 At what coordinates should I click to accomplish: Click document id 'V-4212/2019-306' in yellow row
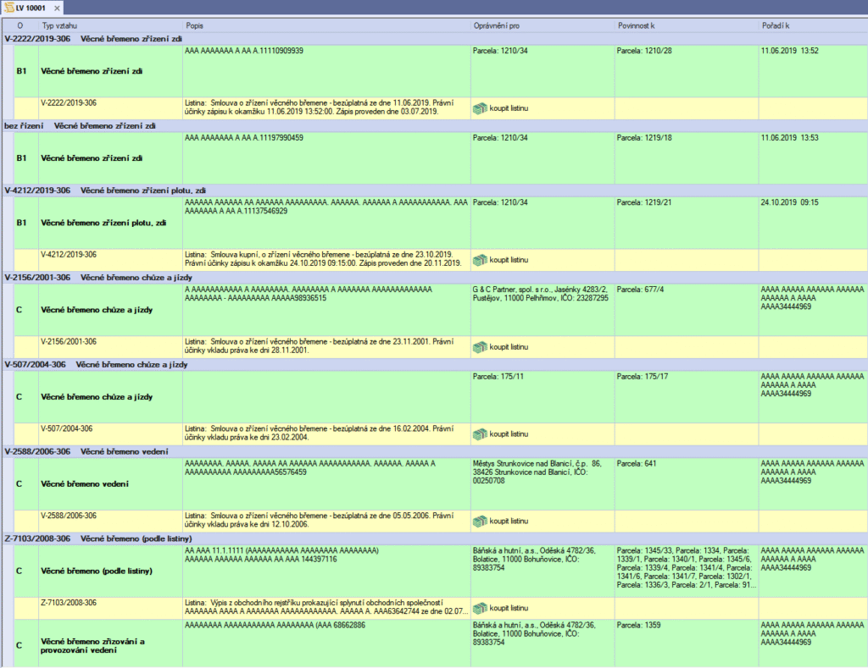(x=69, y=255)
